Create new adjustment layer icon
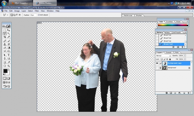 click(x=179, y=93)
